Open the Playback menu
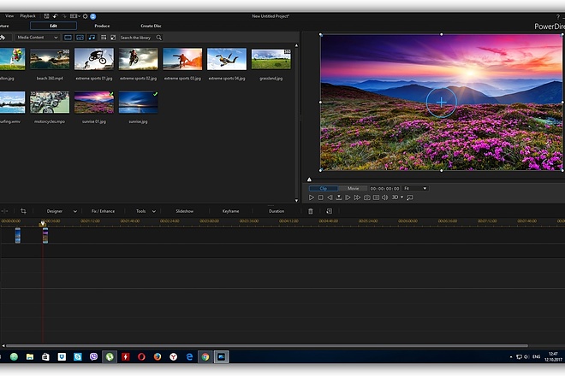565x376 pixels. (27, 16)
